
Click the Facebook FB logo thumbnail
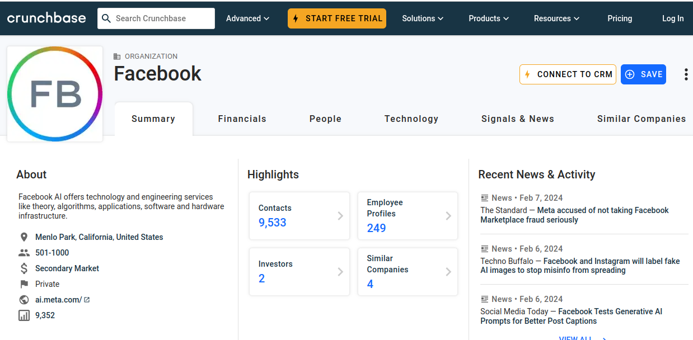tap(55, 94)
